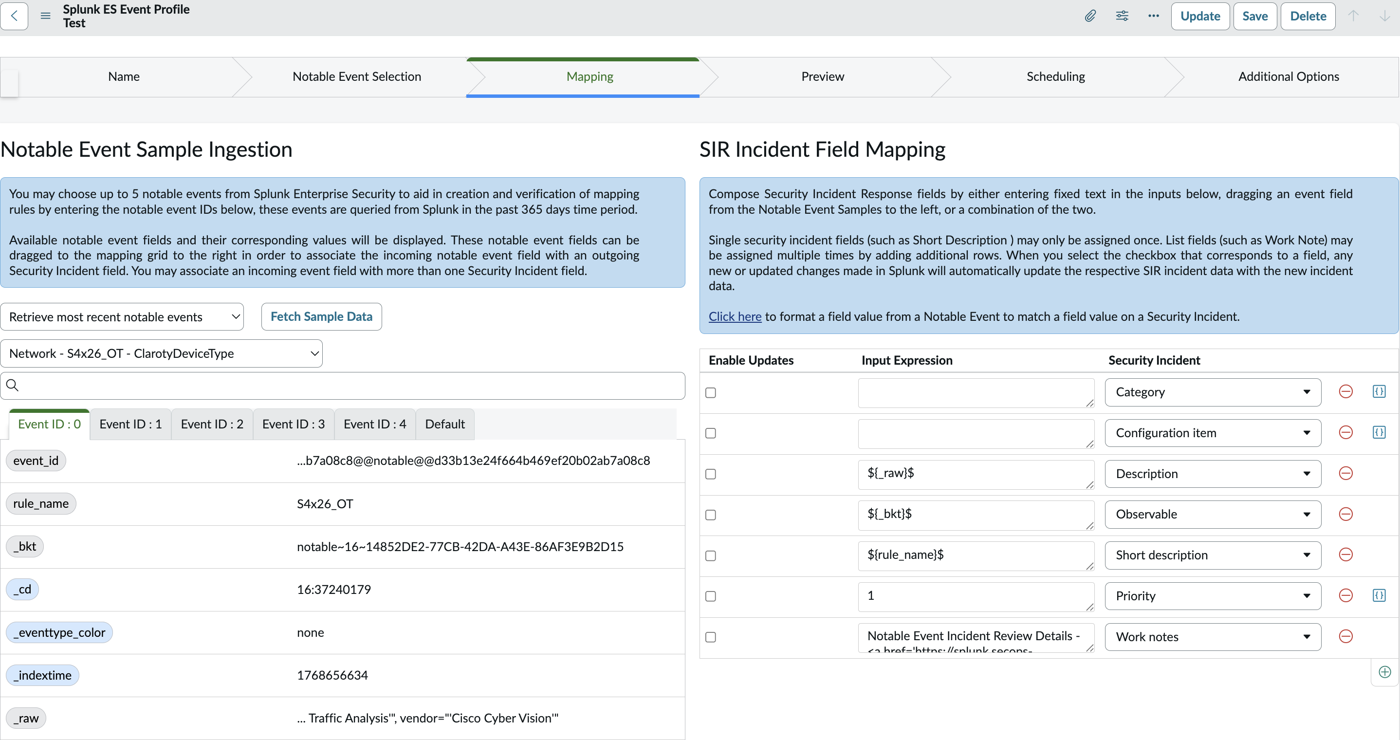This screenshot has height=740, width=1400.
Task: Enable updates for Short description row
Action: tap(710, 555)
